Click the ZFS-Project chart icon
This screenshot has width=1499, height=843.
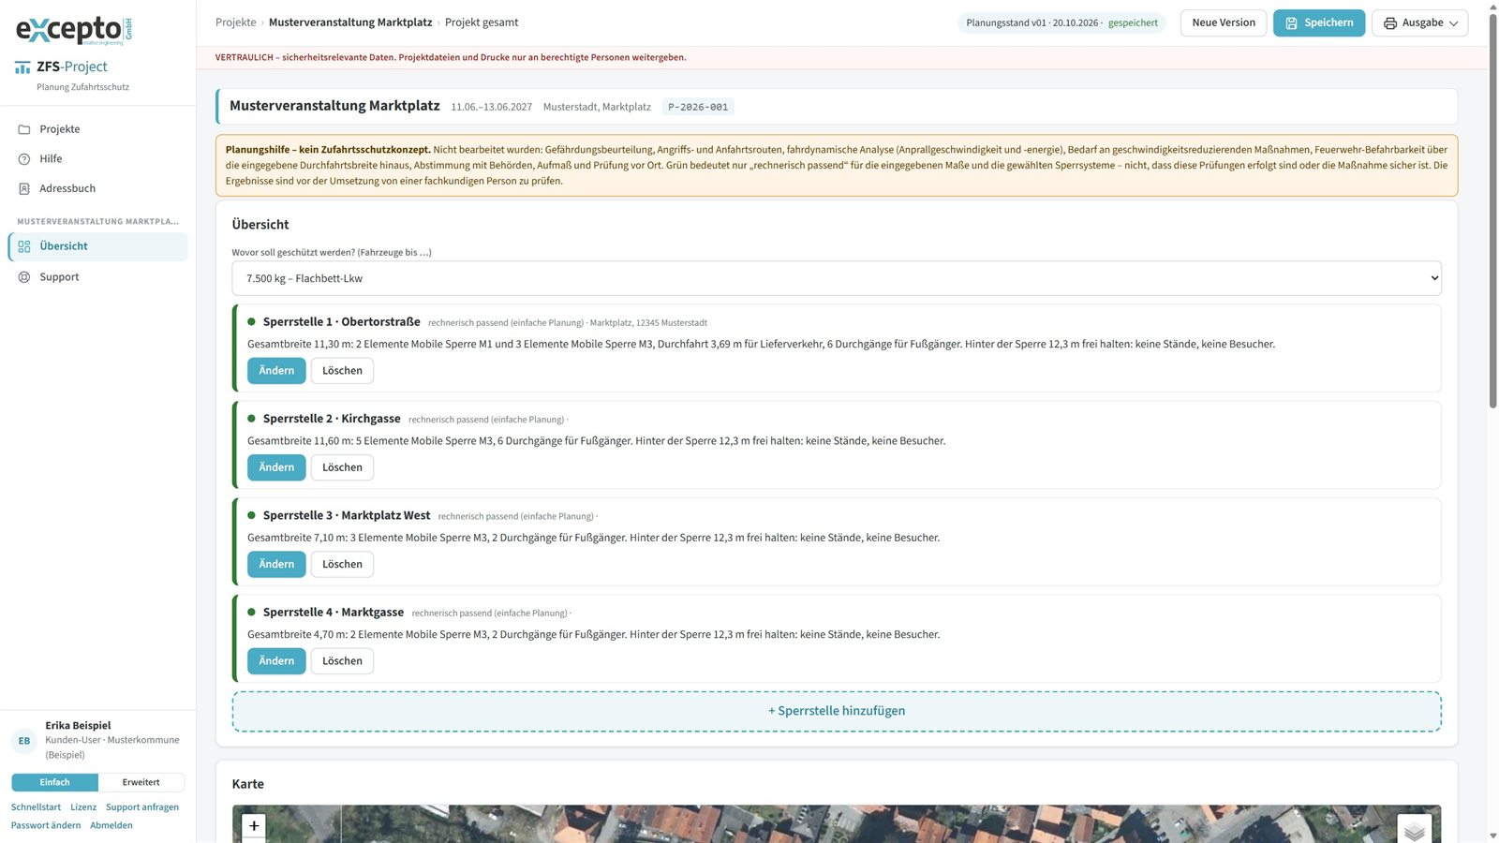(22, 67)
